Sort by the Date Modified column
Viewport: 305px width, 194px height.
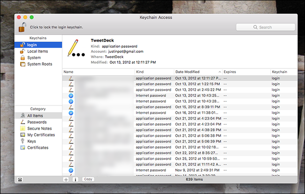[x=198, y=72]
